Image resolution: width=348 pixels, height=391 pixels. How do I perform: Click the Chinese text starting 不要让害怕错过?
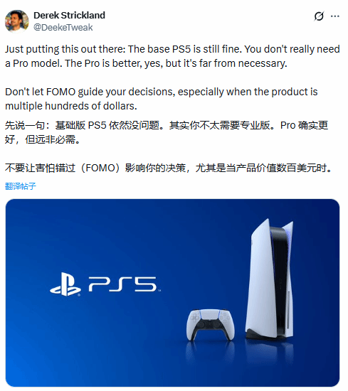coord(169,168)
